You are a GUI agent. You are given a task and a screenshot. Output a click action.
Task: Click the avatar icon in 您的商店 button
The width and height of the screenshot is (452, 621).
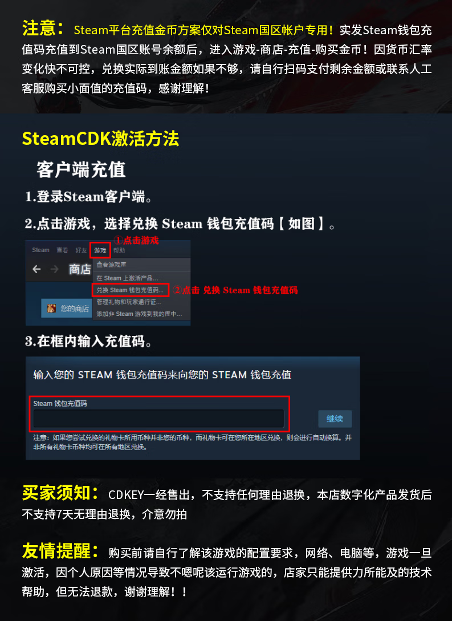51,308
